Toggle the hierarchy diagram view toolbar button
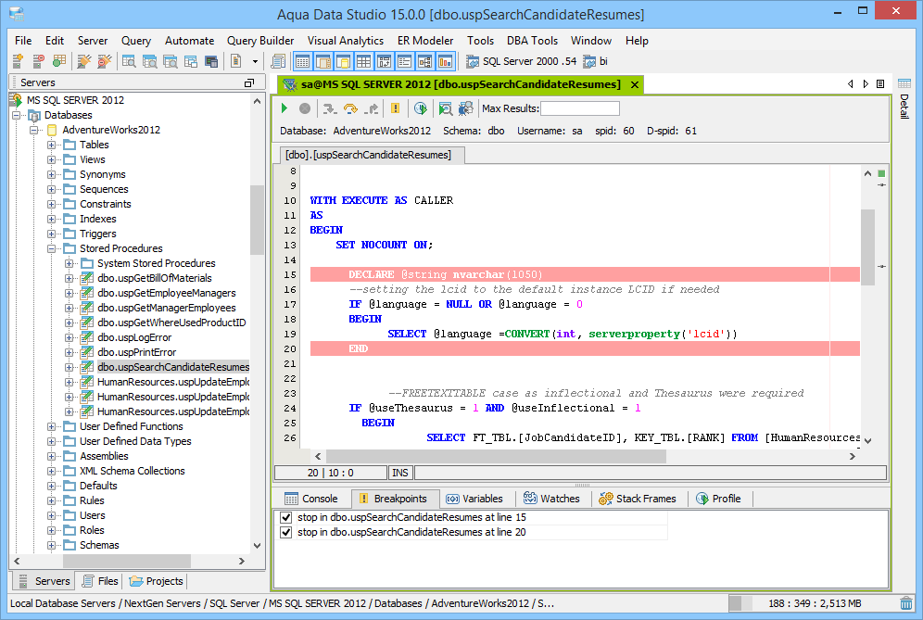This screenshot has width=923, height=620. tap(425, 60)
